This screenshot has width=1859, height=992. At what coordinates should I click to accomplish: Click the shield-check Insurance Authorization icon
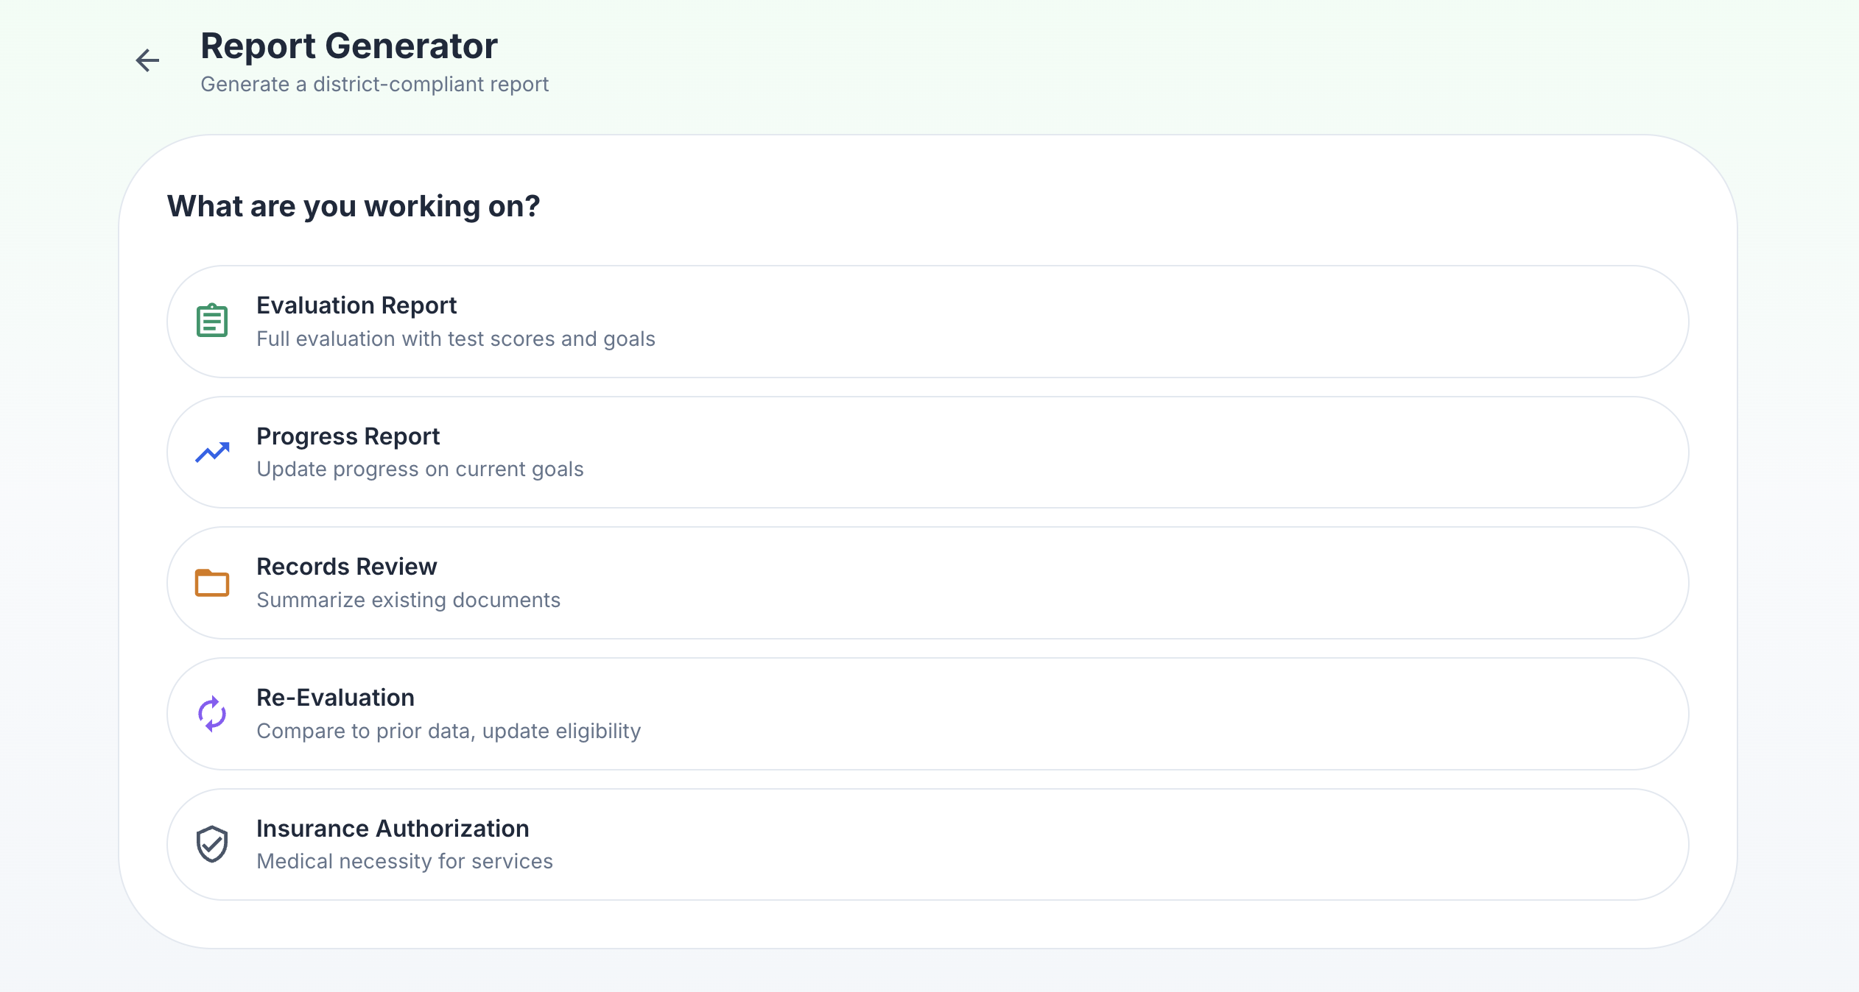click(x=211, y=845)
